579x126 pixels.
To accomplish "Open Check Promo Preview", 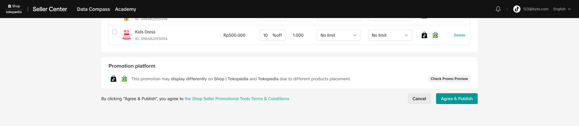I will 449,79.
